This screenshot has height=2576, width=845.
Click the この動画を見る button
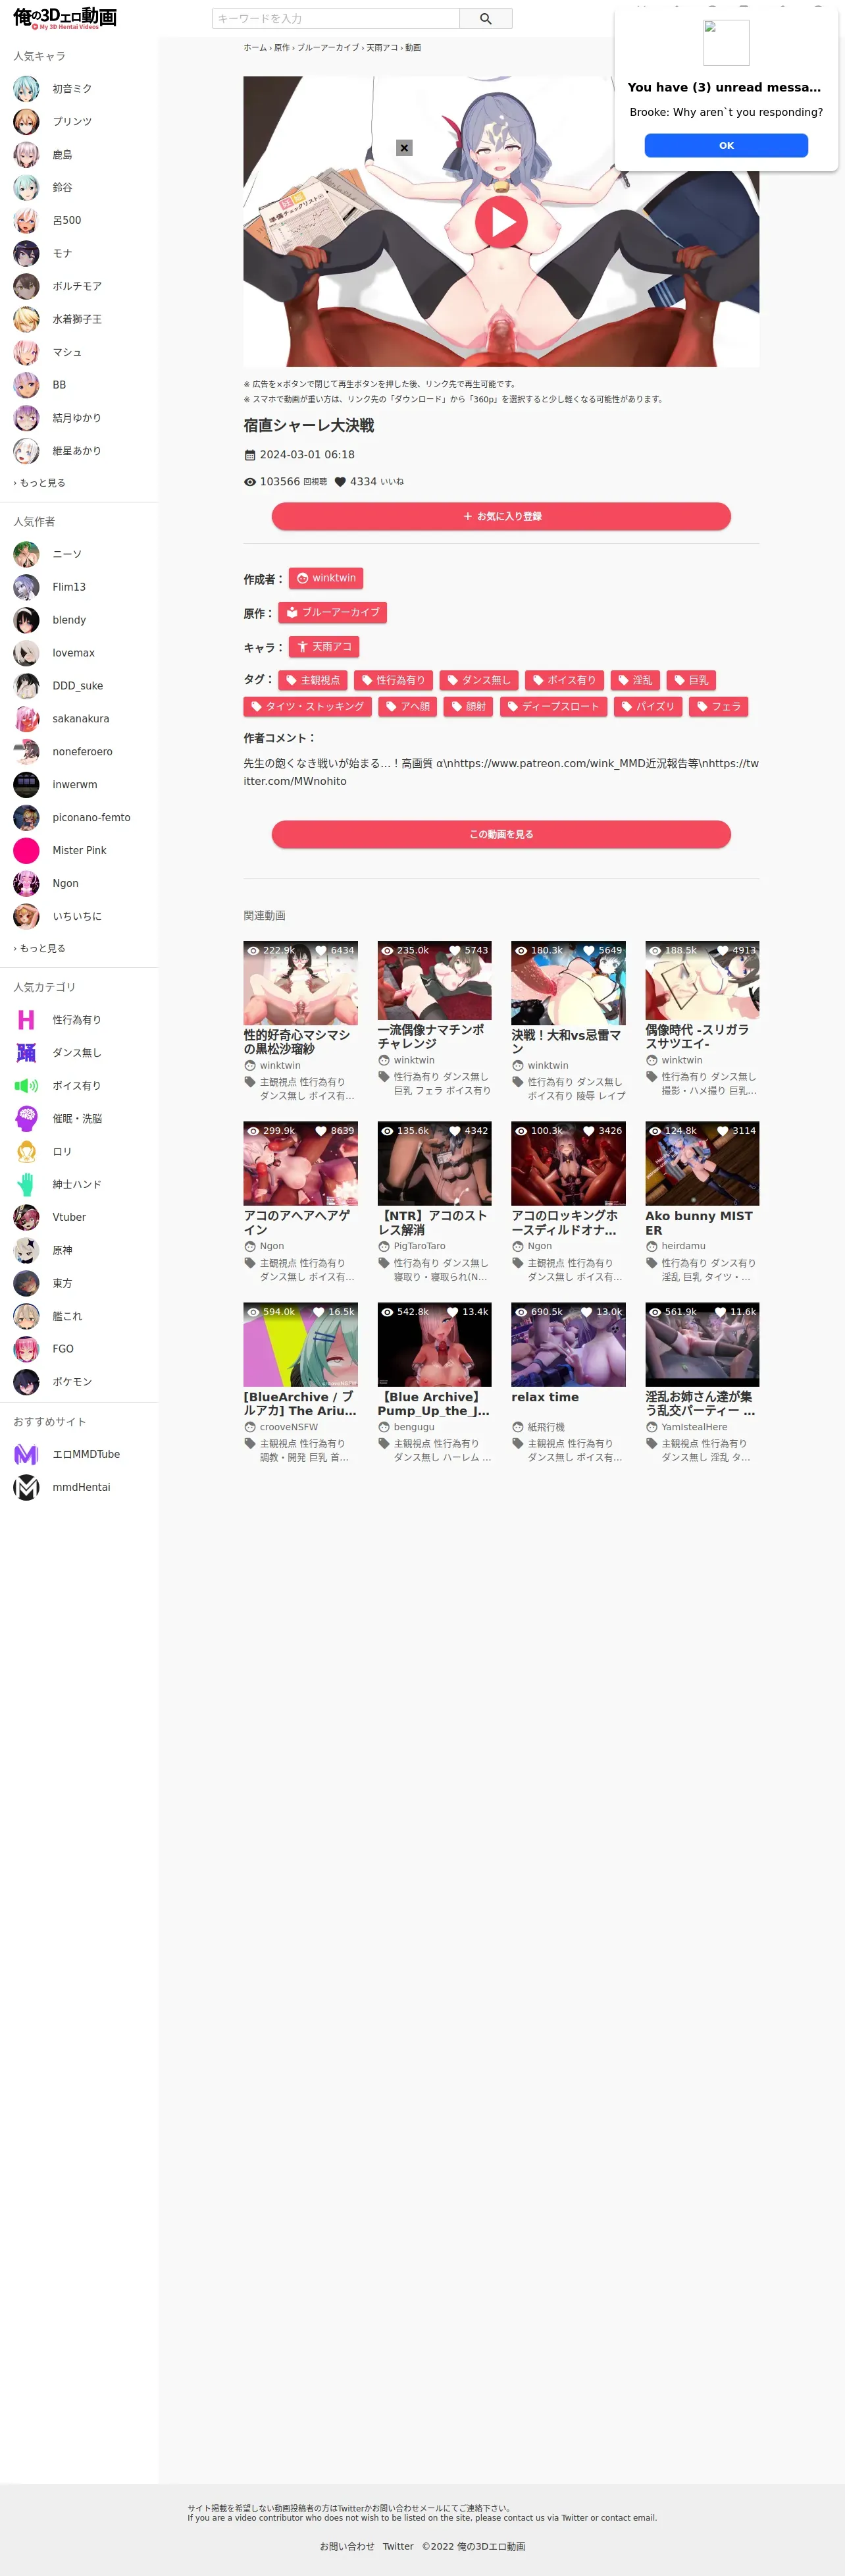[x=501, y=835]
